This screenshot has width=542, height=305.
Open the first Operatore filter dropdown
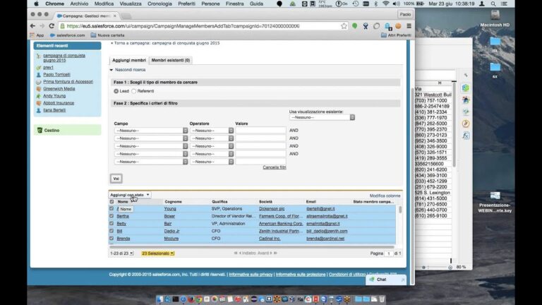click(x=212, y=131)
